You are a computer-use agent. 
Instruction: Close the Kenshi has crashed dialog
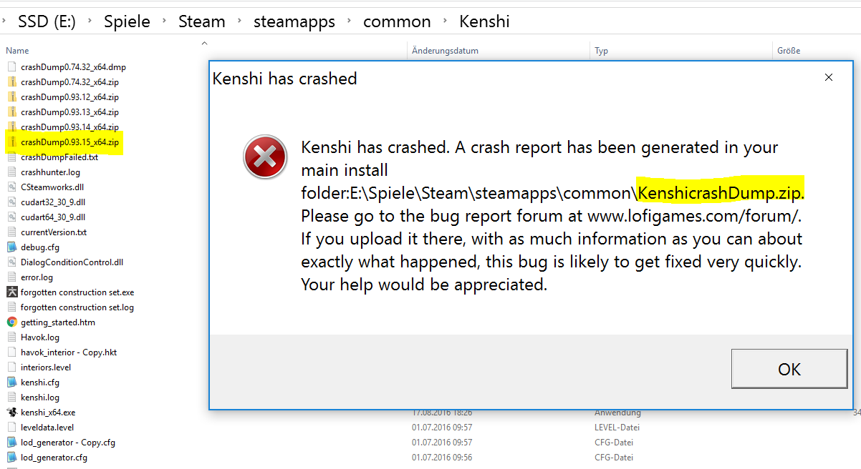click(829, 77)
